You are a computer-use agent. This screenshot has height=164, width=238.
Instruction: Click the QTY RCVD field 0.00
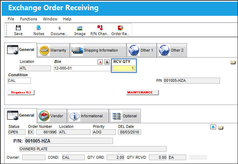click(158, 157)
